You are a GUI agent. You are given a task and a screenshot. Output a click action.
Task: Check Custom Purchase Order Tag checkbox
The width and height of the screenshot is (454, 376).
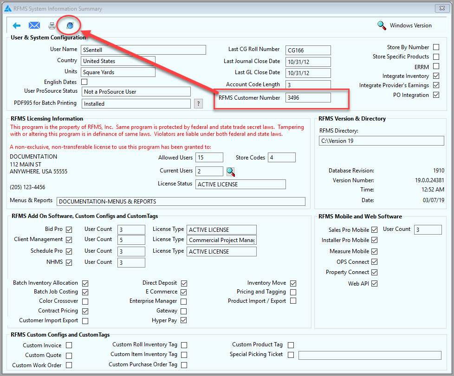coord(184,365)
